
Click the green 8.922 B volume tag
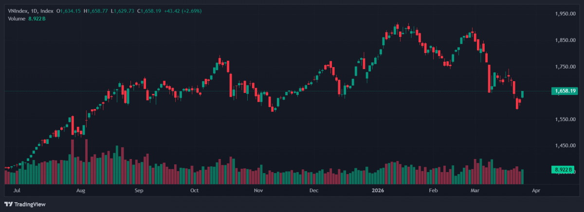pyautogui.click(x=564, y=170)
